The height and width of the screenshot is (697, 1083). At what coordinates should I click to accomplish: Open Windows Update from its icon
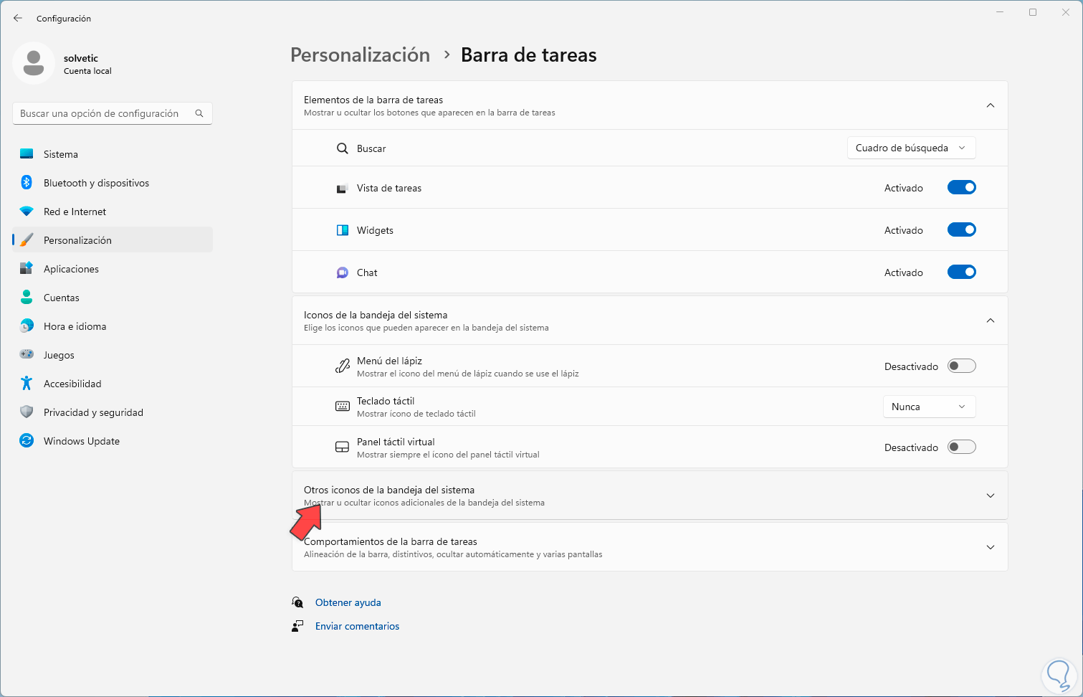click(x=27, y=441)
